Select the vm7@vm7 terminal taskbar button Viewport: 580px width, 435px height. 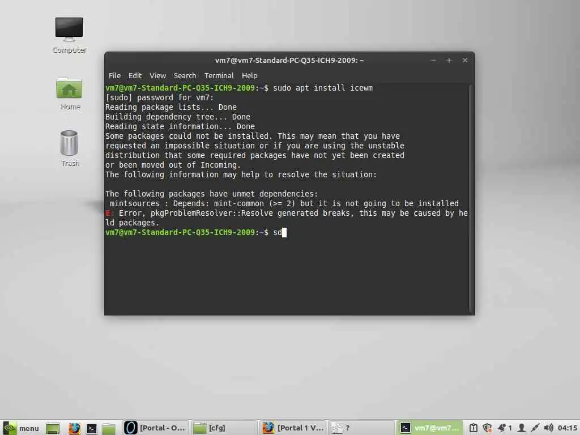point(430,428)
